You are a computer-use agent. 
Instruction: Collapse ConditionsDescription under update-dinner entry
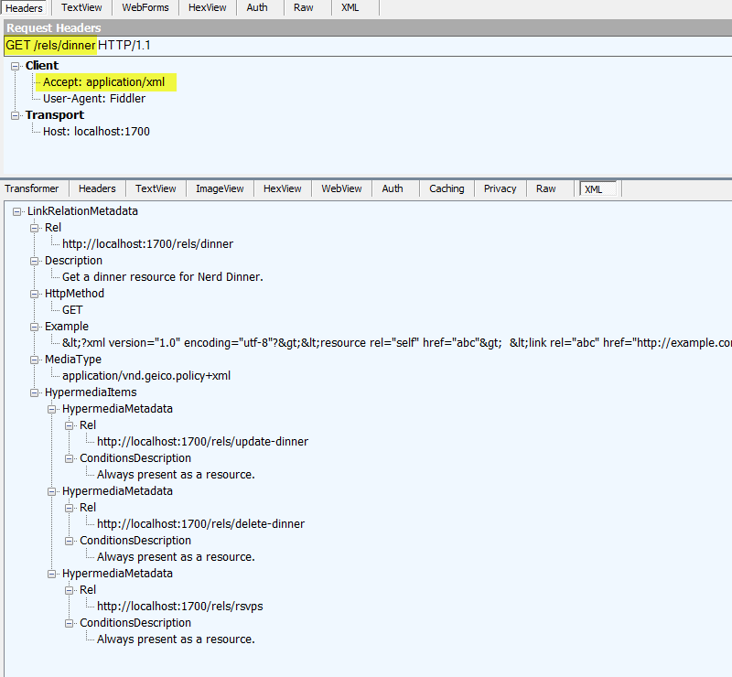coord(70,459)
